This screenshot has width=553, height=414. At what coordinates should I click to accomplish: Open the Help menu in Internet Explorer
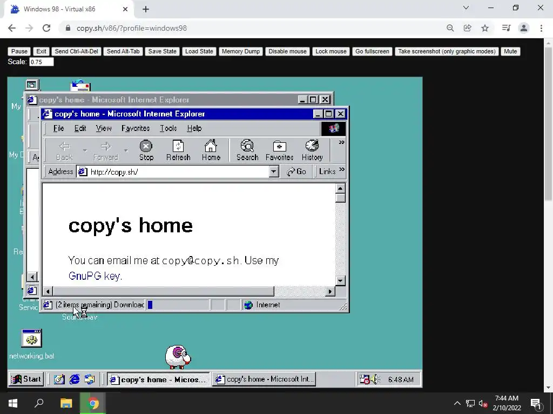point(194,128)
